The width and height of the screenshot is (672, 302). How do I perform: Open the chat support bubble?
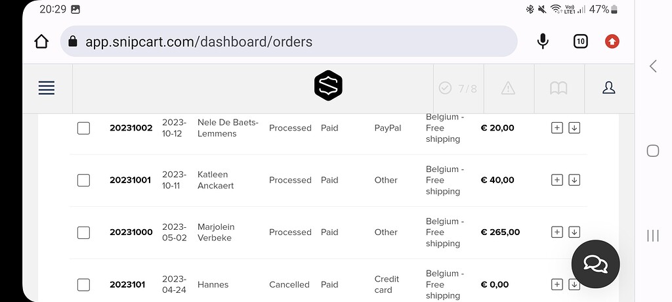(595, 264)
